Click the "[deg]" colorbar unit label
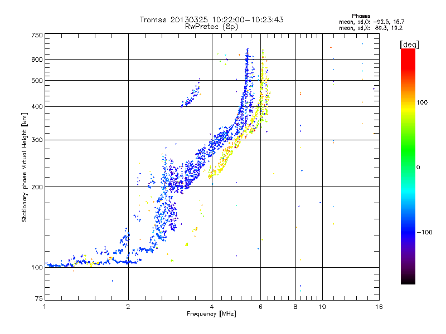The image size is (446, 334). (409, 45)
